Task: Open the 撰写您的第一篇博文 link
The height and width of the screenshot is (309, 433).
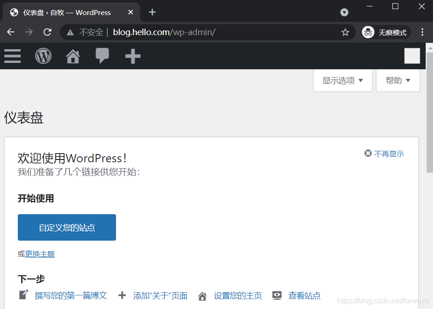Action: coord(71,295)
